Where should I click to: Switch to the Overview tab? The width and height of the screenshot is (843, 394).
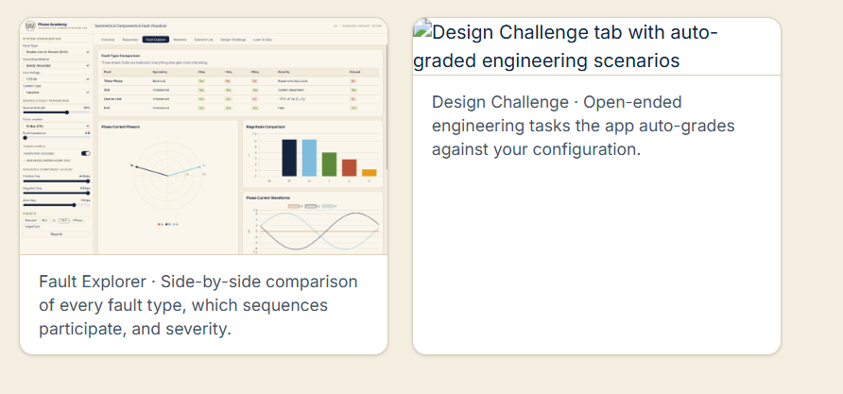pyautogui.click(x=108, y=40)
